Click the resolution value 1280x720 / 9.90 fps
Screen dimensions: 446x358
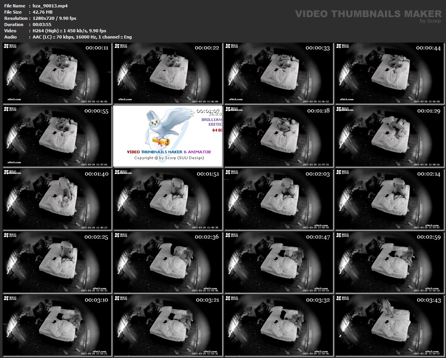click(54, 18)
